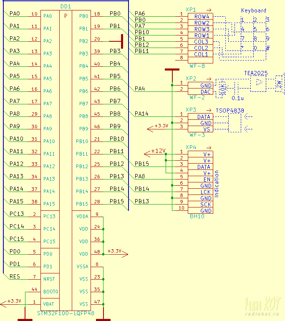This screenshot has width=285, height=321.
Task: Click the 2W speaker label
Action: coord(279,84)
